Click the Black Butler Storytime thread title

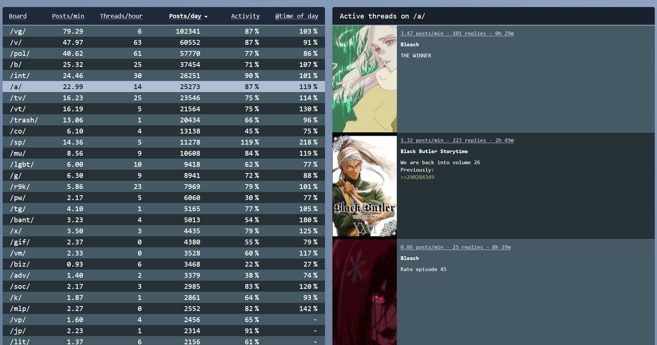434,151
